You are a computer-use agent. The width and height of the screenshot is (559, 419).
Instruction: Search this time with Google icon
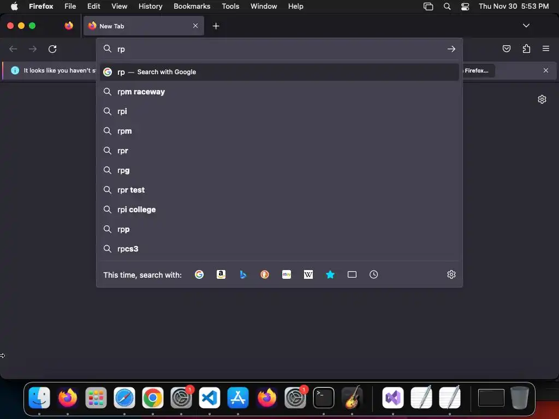(x=199, y=274)
